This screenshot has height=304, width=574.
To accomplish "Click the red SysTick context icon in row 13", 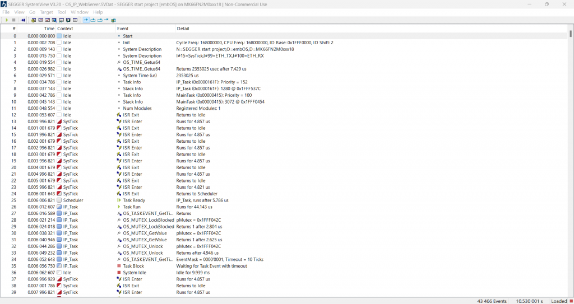I will (x=59, y=121).
